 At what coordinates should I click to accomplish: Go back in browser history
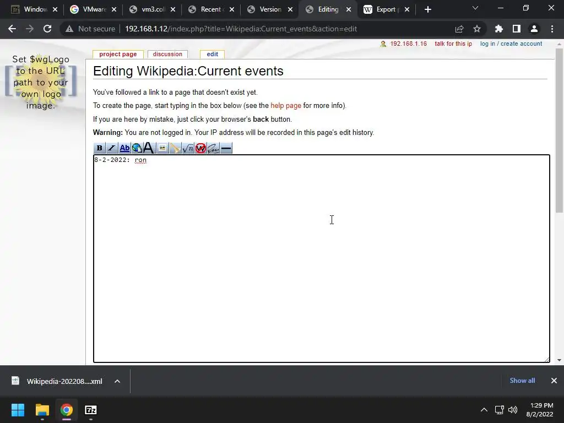pos(12,29)
